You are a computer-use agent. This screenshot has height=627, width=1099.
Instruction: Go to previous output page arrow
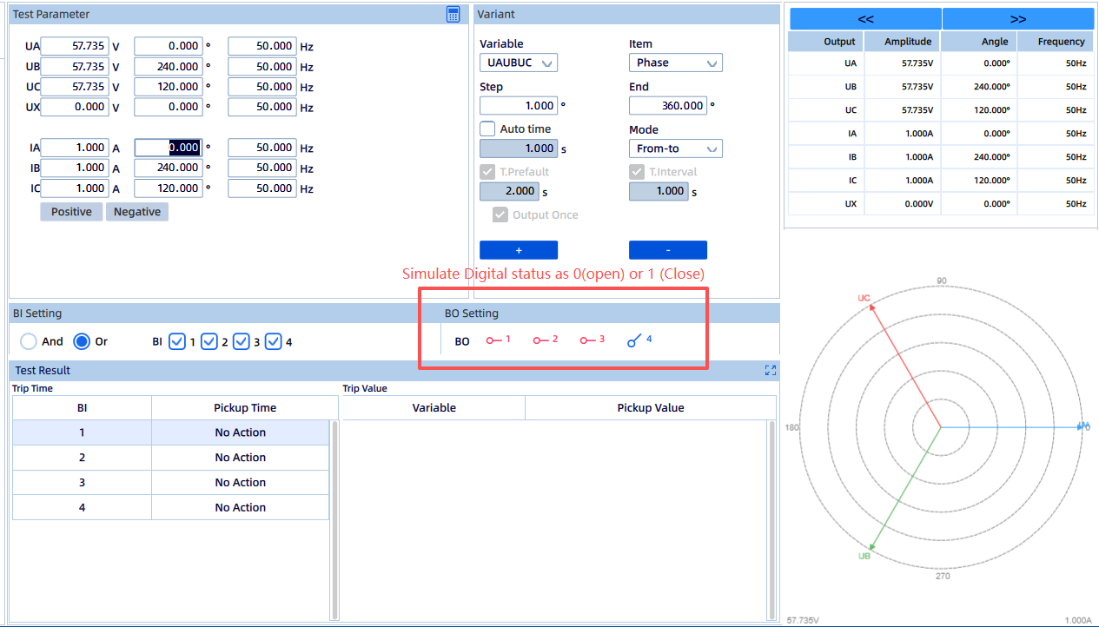(865, 19)
